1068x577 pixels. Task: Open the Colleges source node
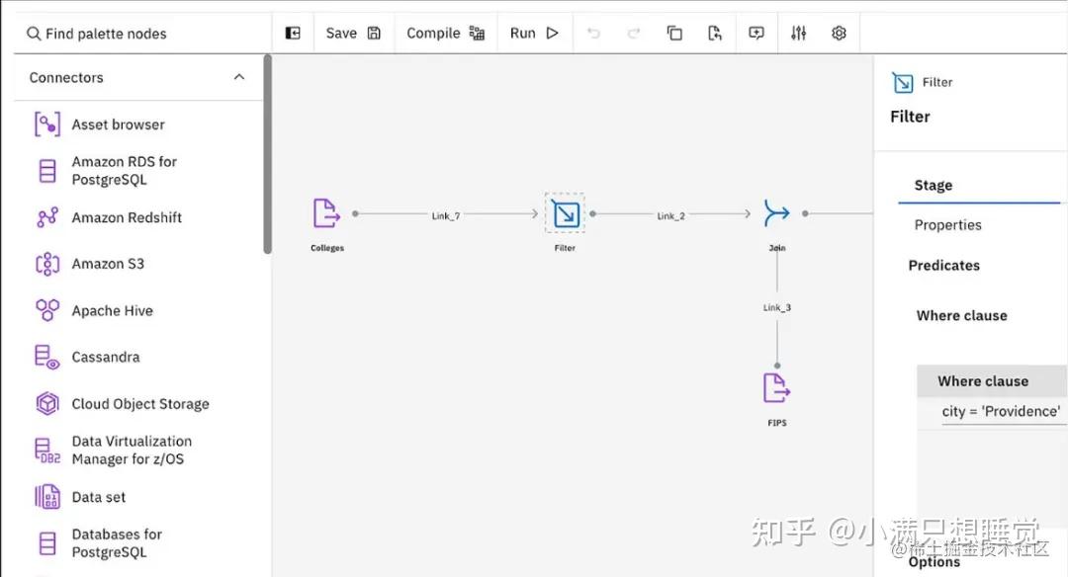pos(326,212)
